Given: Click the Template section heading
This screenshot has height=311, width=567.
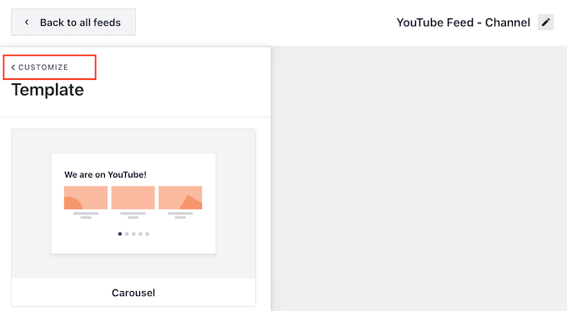Looking at the screenshot, I should coord(48,90).
